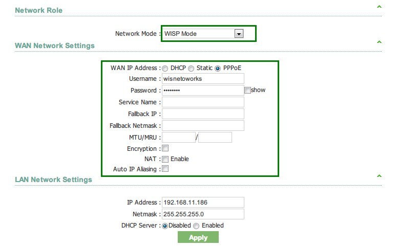The width and height of the screenshot is (398, 247).
Task: Click the LAN Netmask field
Action: (x=203, y=214)
